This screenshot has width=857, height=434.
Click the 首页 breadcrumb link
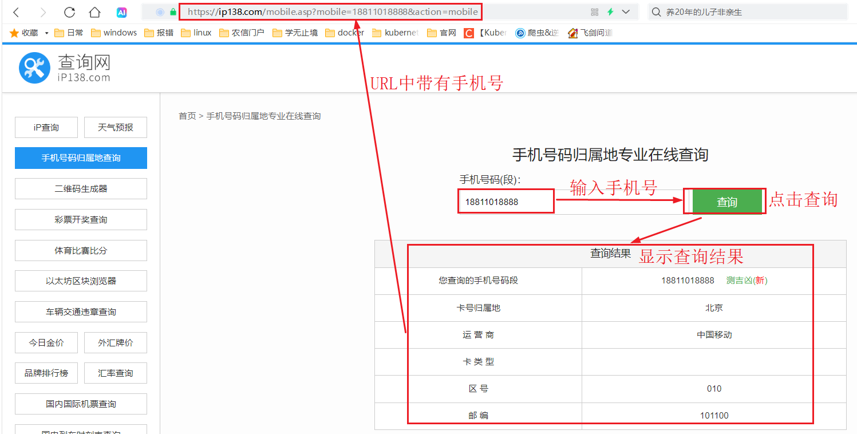(x=187, y=116)
